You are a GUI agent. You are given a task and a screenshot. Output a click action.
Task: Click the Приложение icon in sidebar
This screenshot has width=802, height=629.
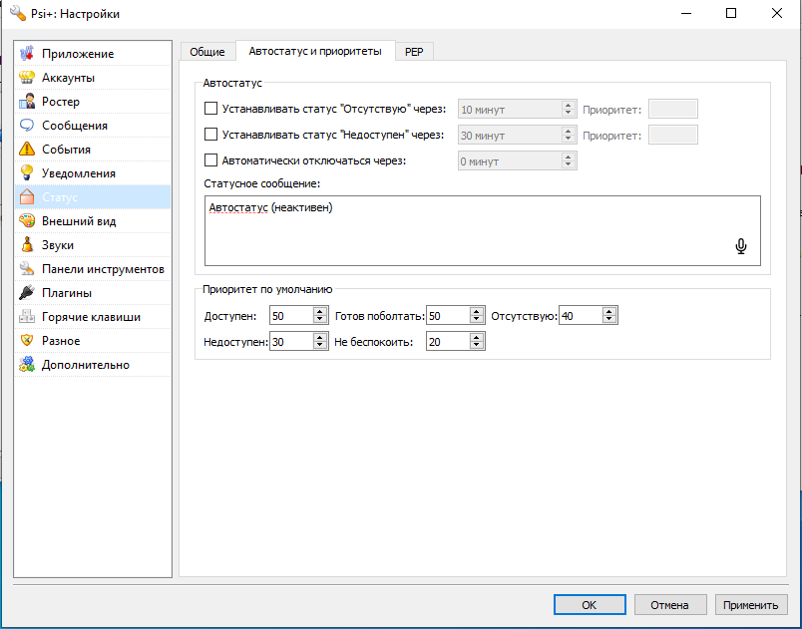pyautogui.click(x=27, y=54)
